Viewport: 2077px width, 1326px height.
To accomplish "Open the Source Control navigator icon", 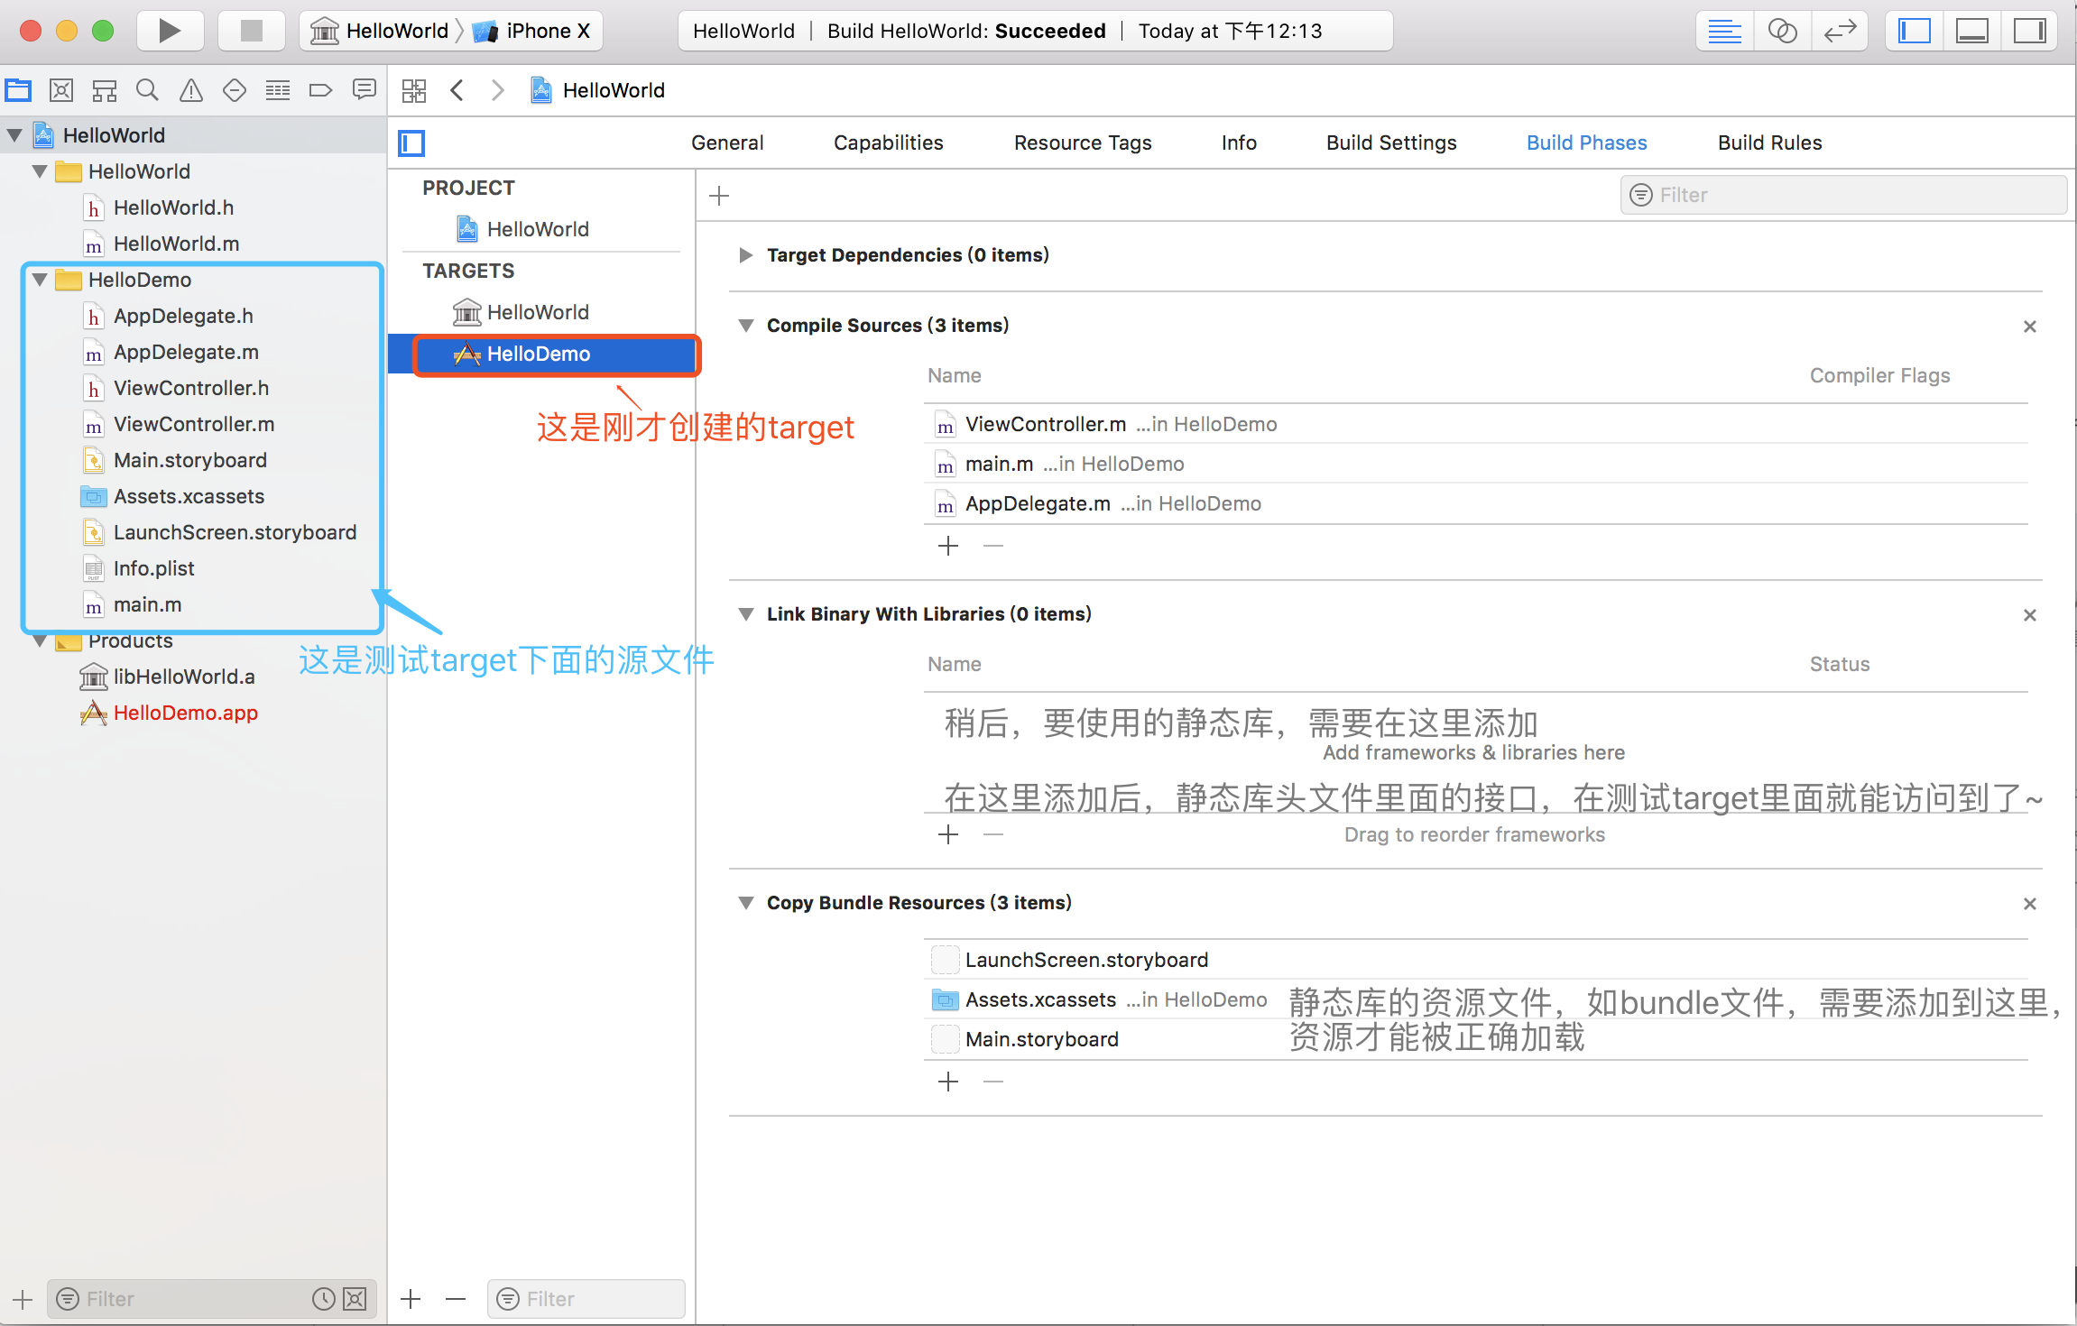I will (60, 90).
